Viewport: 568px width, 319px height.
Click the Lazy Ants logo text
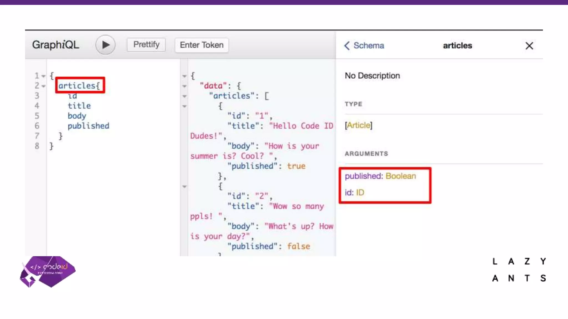tap(519, 270)
